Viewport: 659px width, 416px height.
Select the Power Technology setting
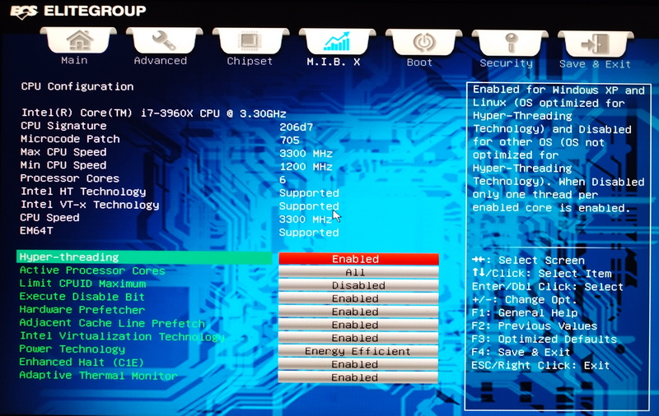(72, 349)
